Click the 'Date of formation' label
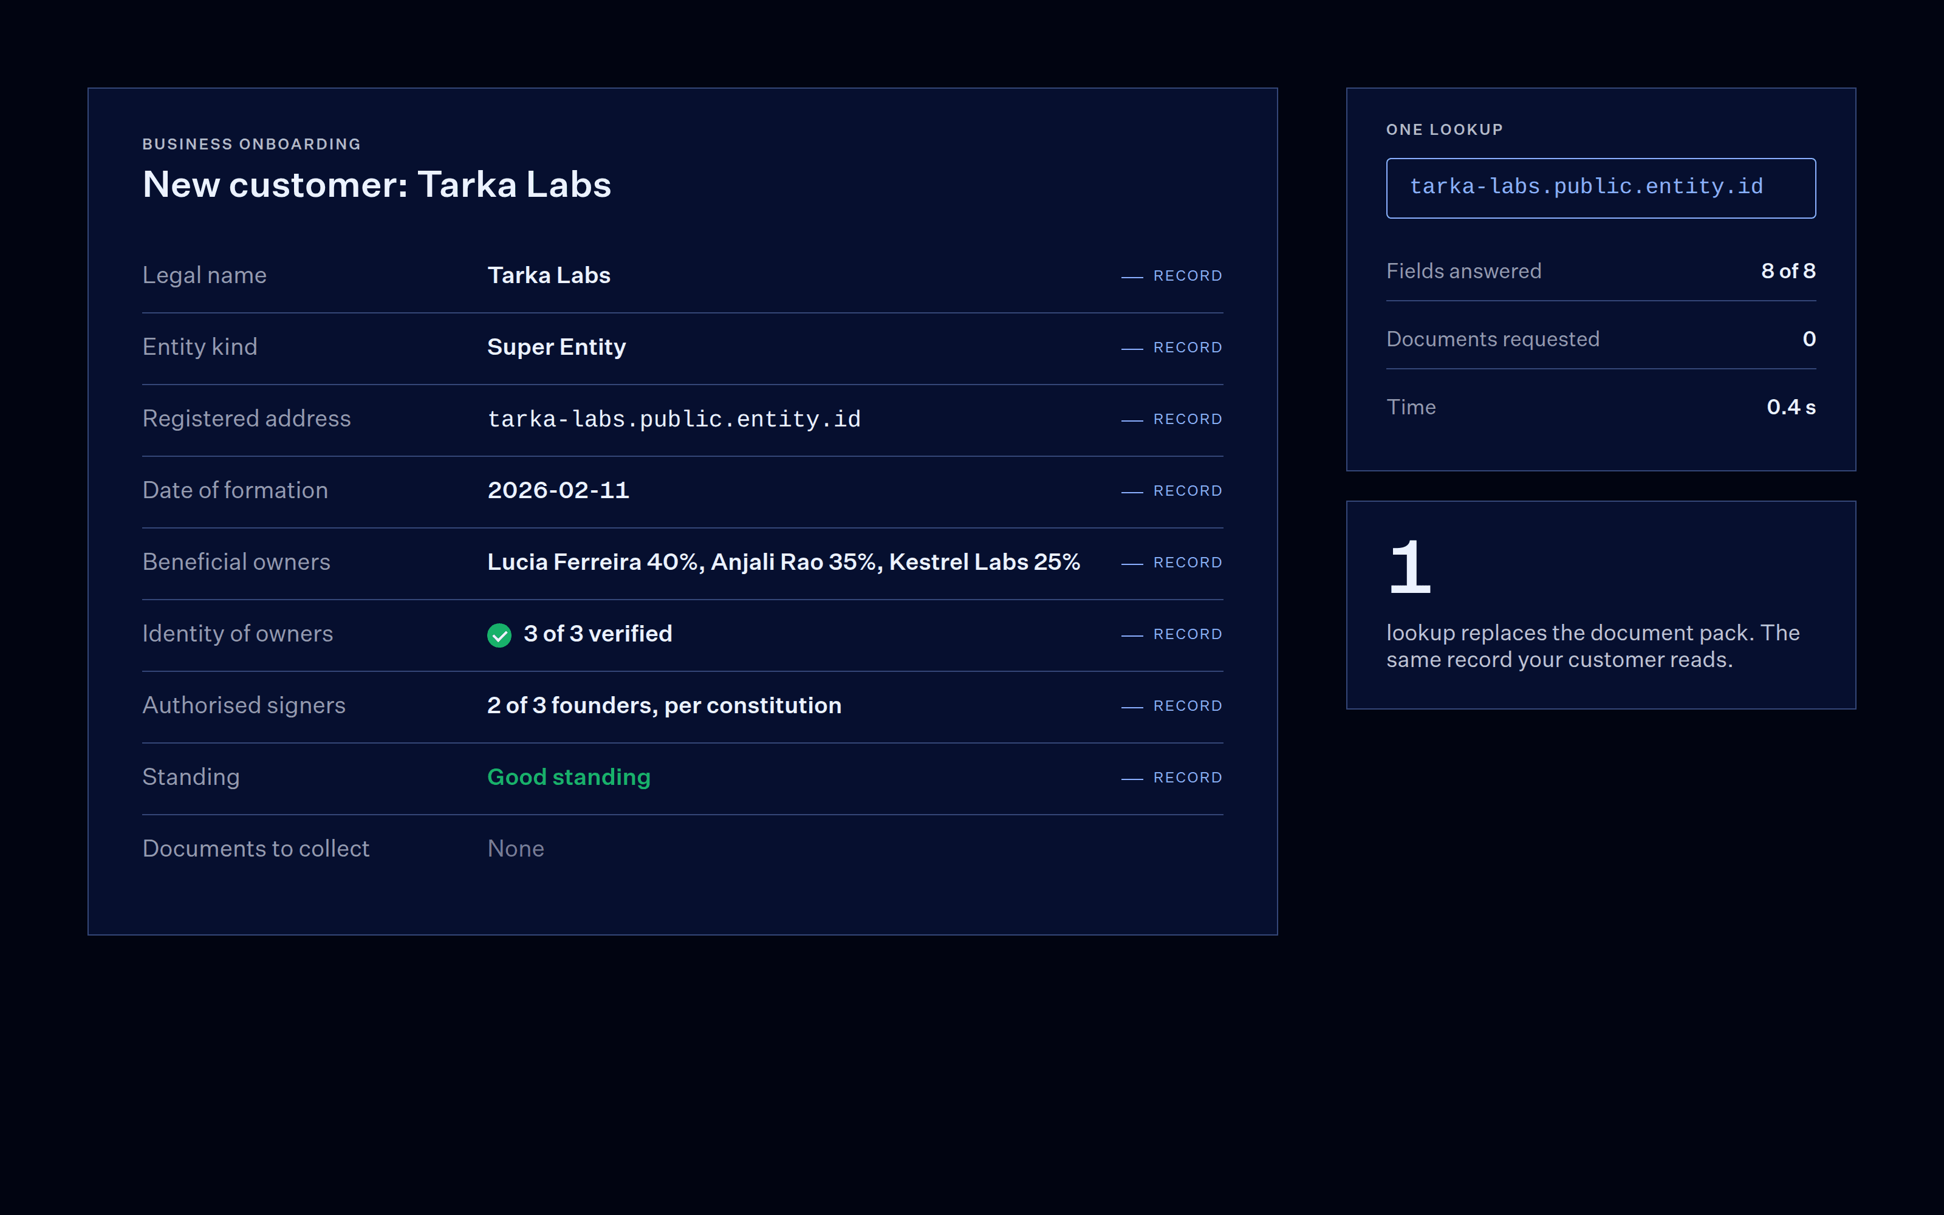 [x=234, y=490]
